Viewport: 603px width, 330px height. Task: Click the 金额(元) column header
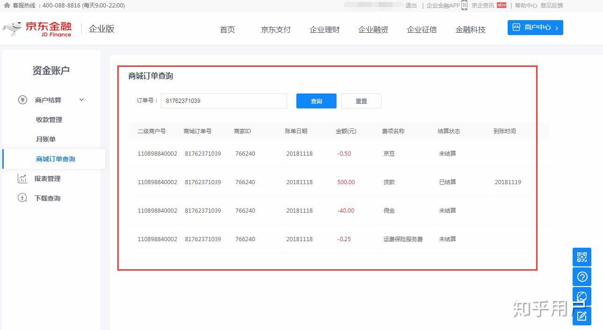pyautogui.click(x=346, y=131)
